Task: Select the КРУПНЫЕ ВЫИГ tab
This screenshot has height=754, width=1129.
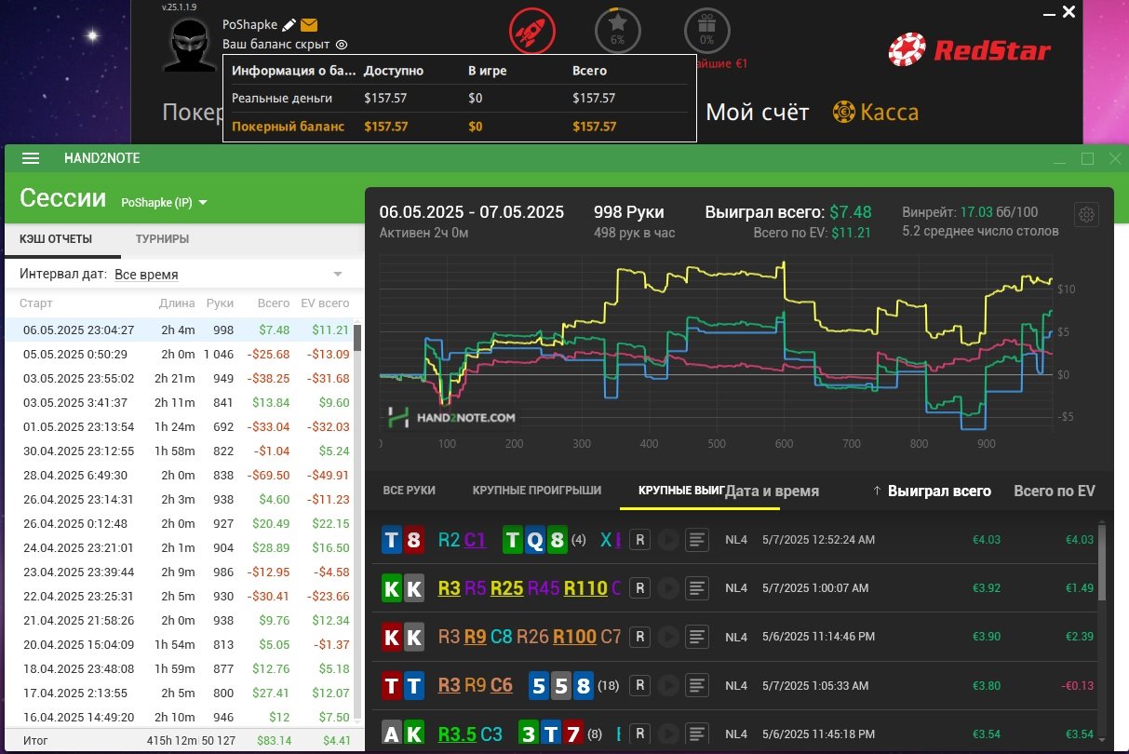Action: pos(681,491)
